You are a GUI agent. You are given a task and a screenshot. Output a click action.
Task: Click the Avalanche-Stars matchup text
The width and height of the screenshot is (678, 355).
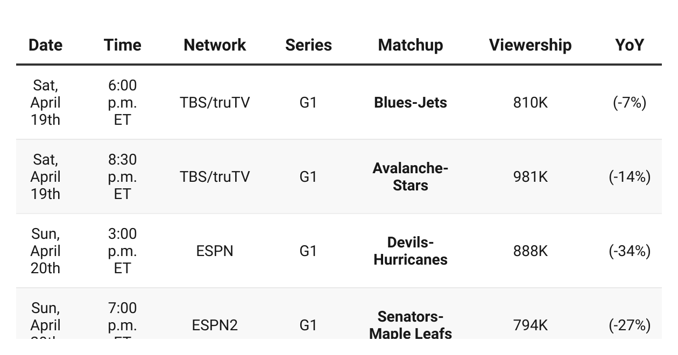[411, 177]
